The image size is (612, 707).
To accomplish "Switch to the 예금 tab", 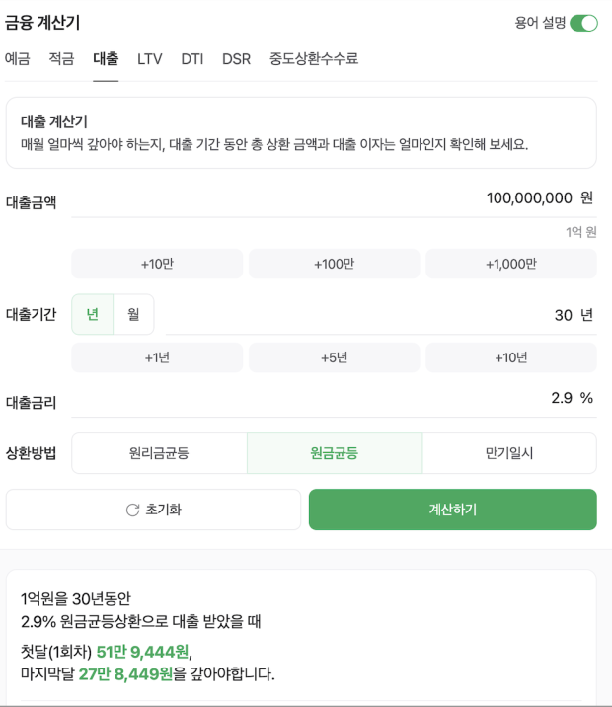I will [x=17, y=59].
